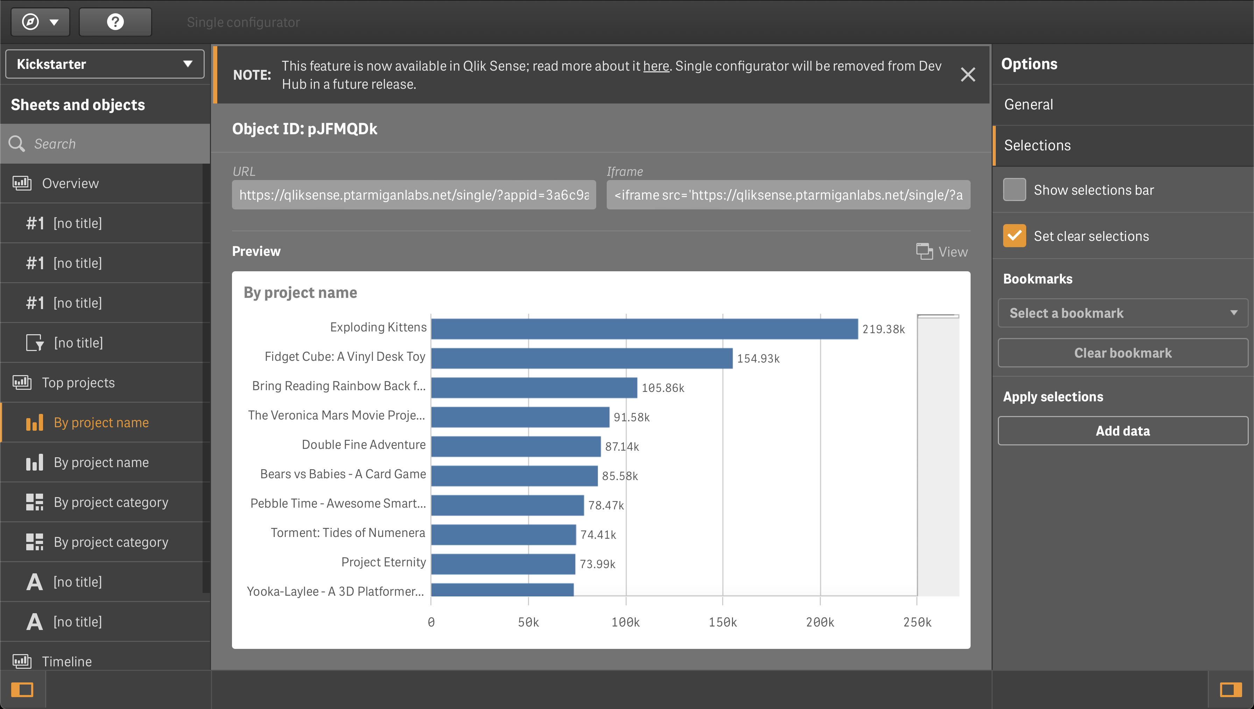Screen dimensions: 1254x709
Task: Click the help question mark icon
Action: pos(115,22)
